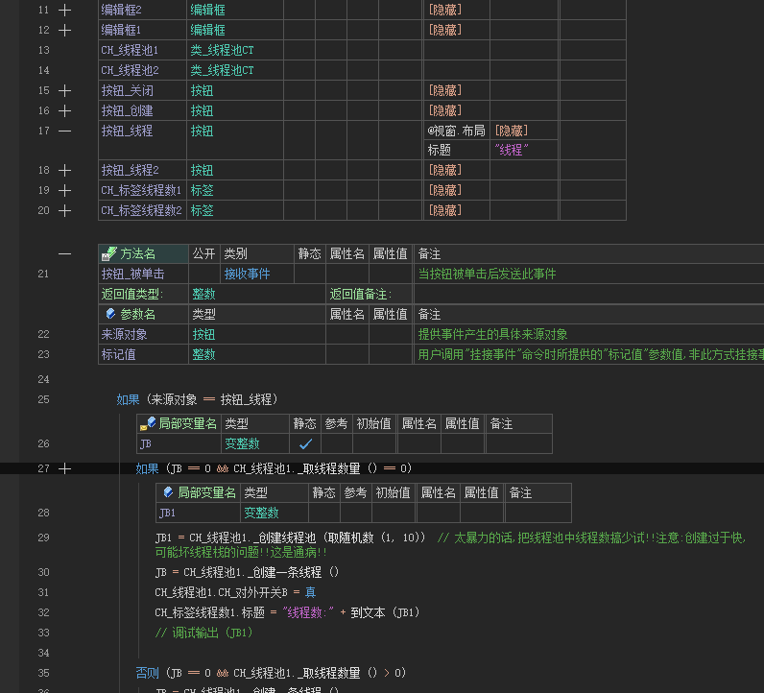764x693 pixels.
Task: Select the return type 整数 cell
Action: 203,294
